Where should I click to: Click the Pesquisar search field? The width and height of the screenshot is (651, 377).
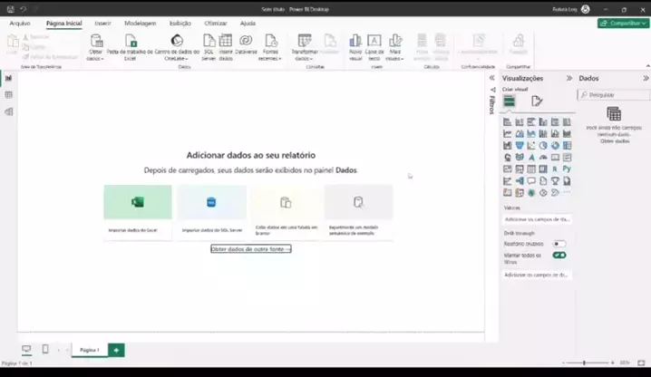click(x=614, y=95)
